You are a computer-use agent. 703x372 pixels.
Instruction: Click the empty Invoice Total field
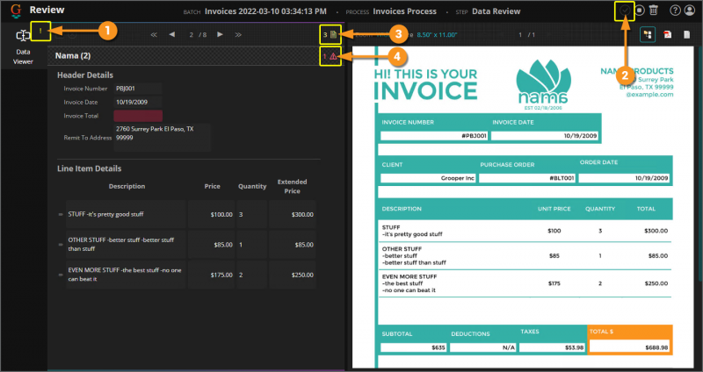[138, 115]
